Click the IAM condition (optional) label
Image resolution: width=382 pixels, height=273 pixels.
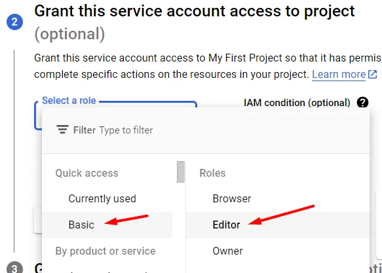(x=297, y=103)
